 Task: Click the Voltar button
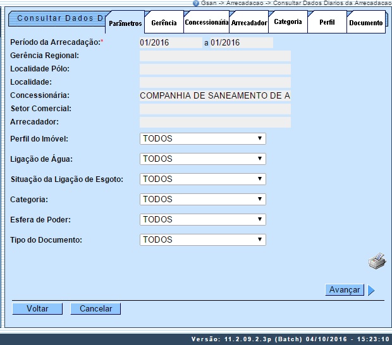[37, 309]
